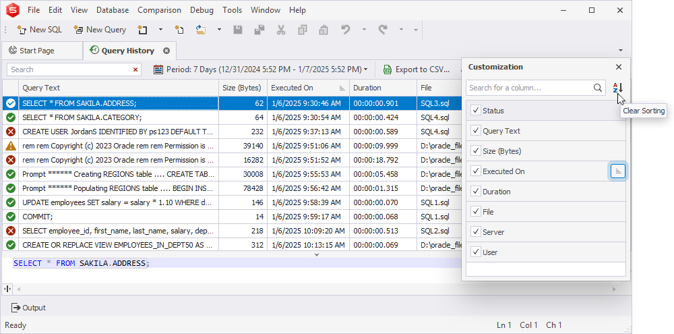
Task: Close the Query History tab
Action: click(x=166, y=51)
